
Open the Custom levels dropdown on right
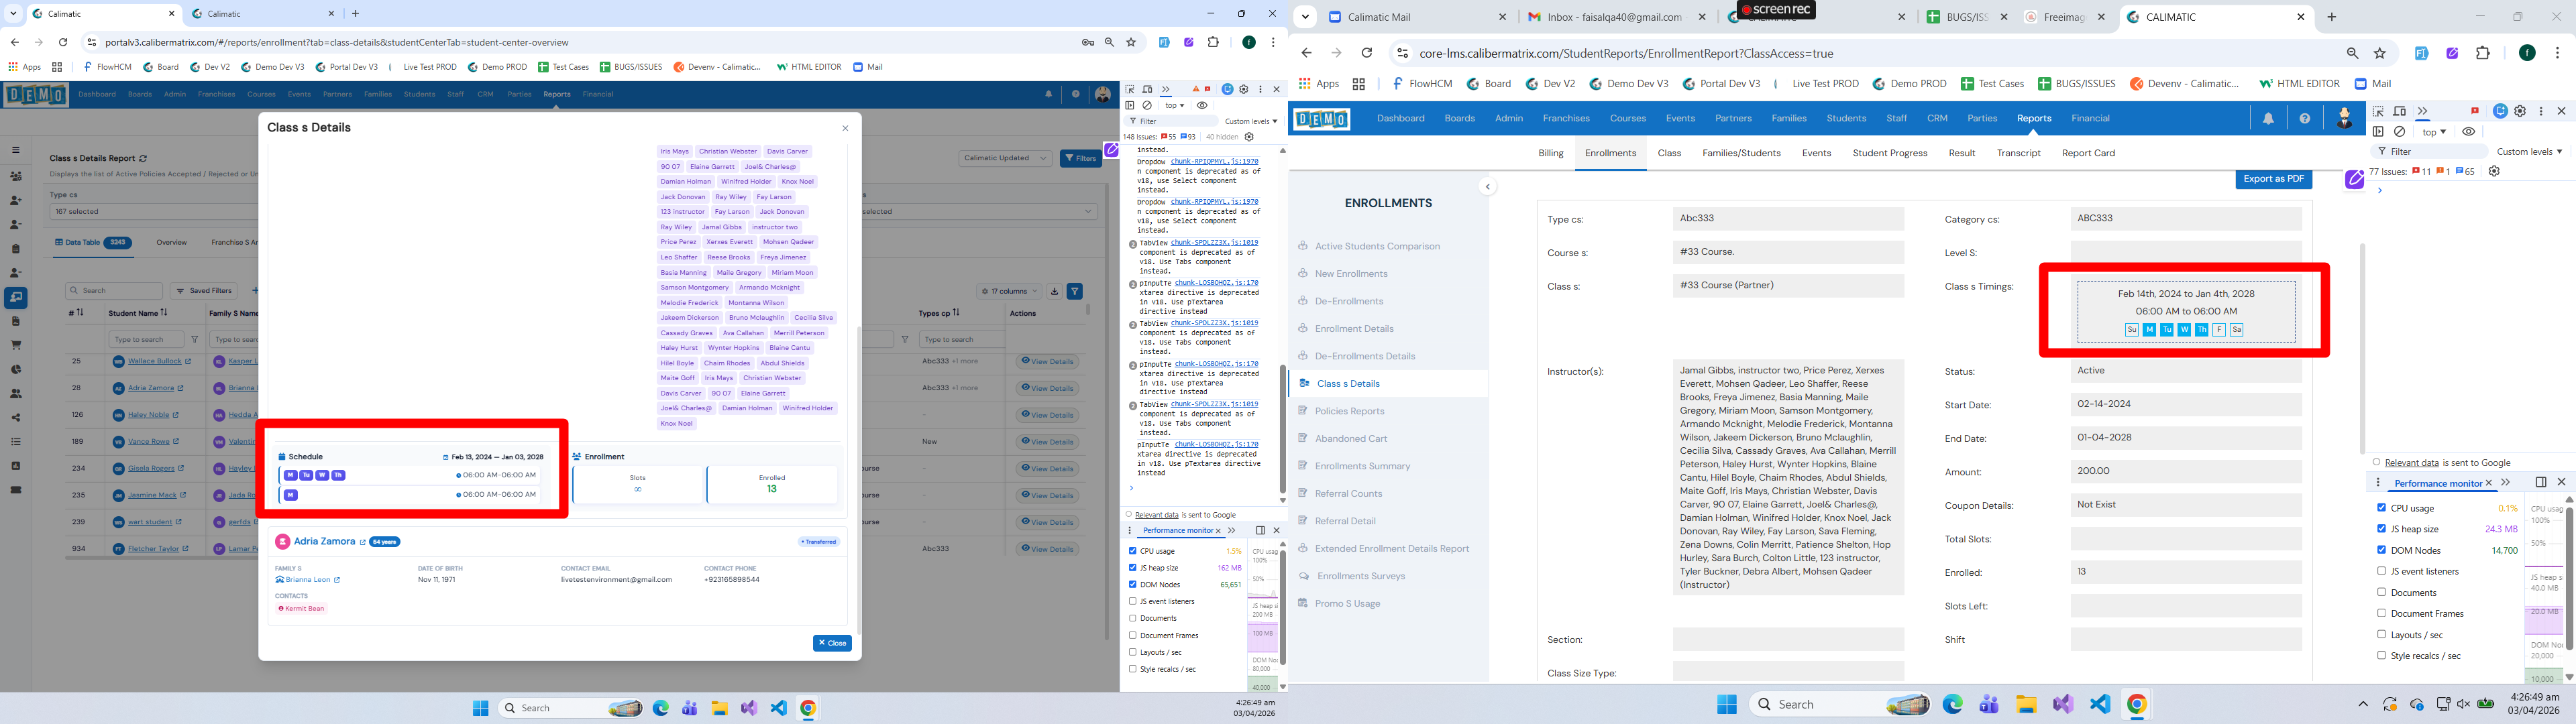click(2529, 152)
